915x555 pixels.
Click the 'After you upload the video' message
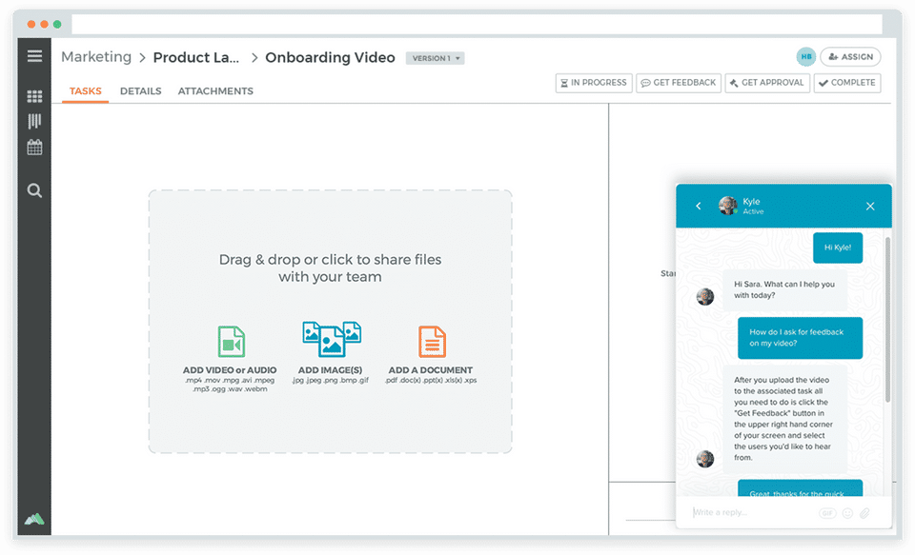click(784, 419)
